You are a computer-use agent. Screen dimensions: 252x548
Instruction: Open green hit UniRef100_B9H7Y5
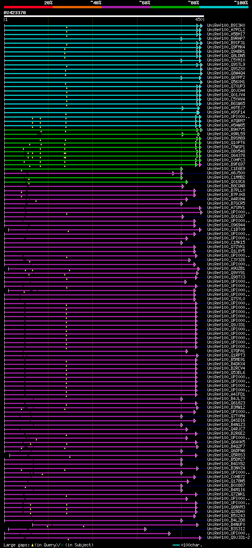[x=226, y=130]
